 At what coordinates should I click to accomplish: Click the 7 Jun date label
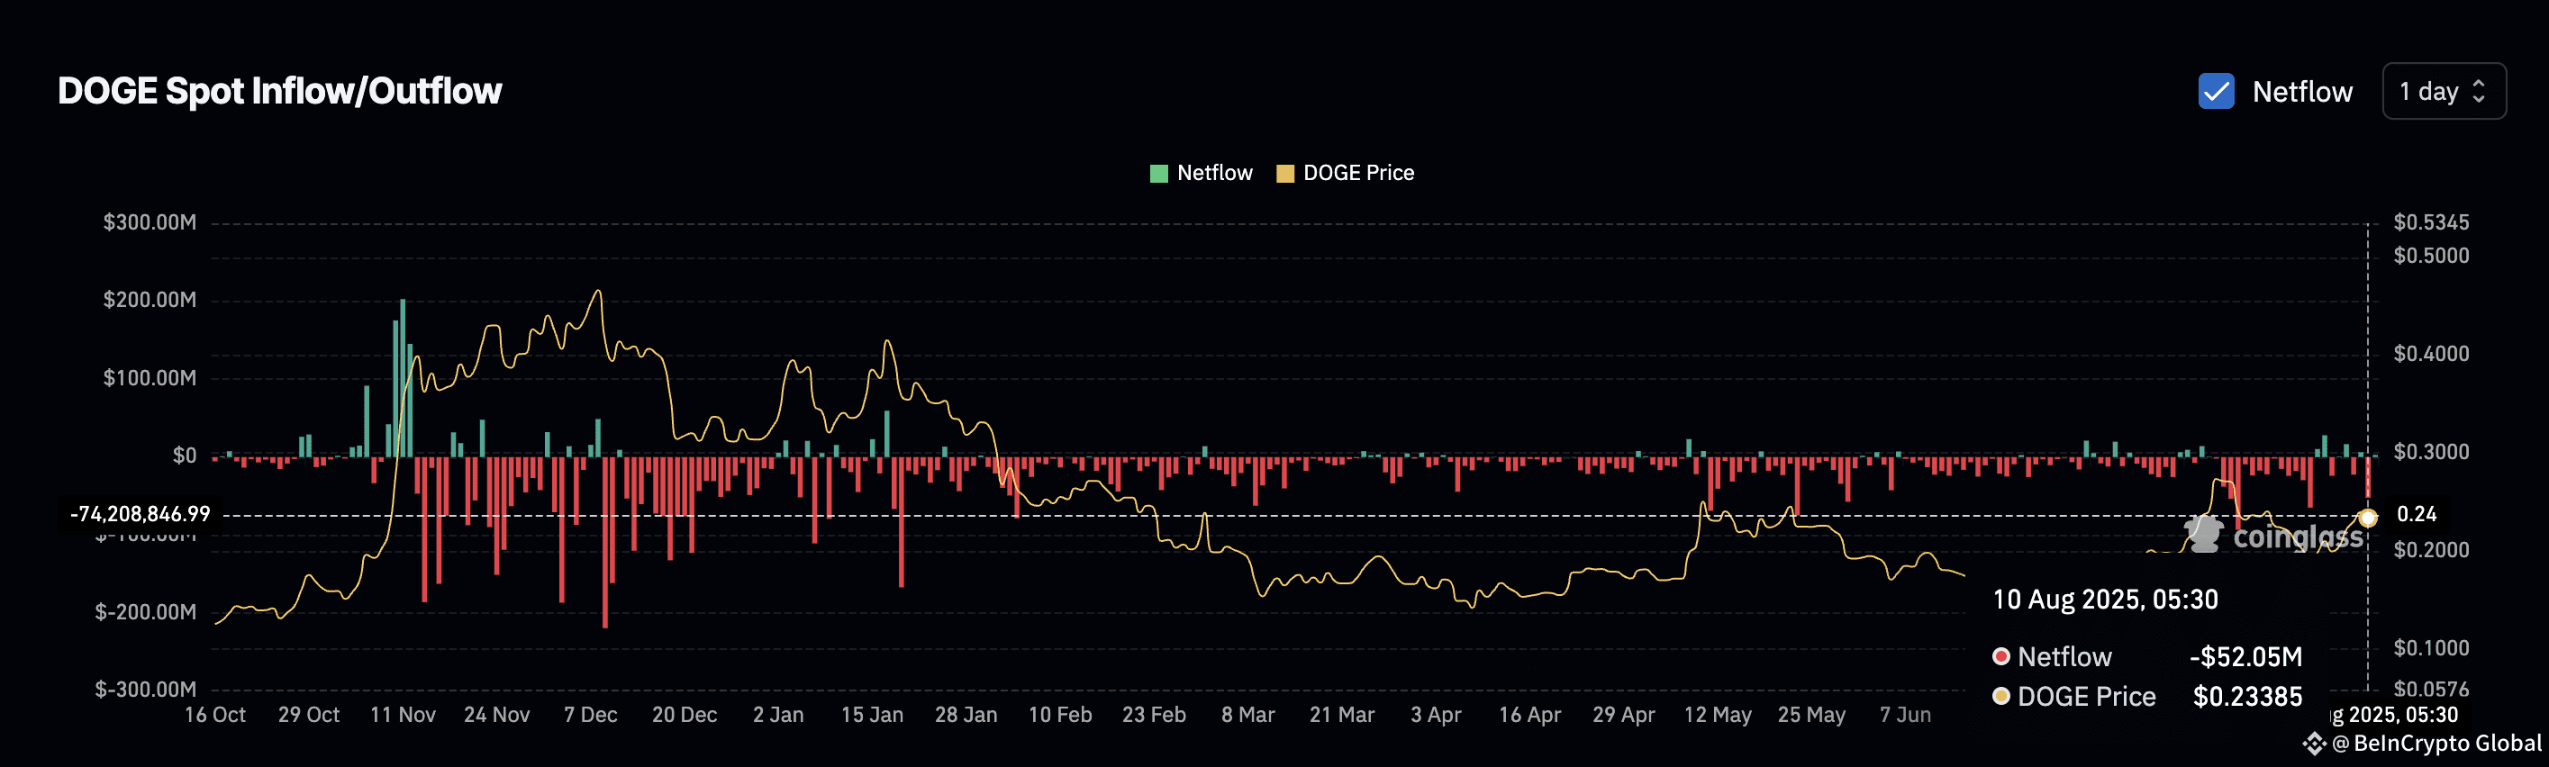1905,715
